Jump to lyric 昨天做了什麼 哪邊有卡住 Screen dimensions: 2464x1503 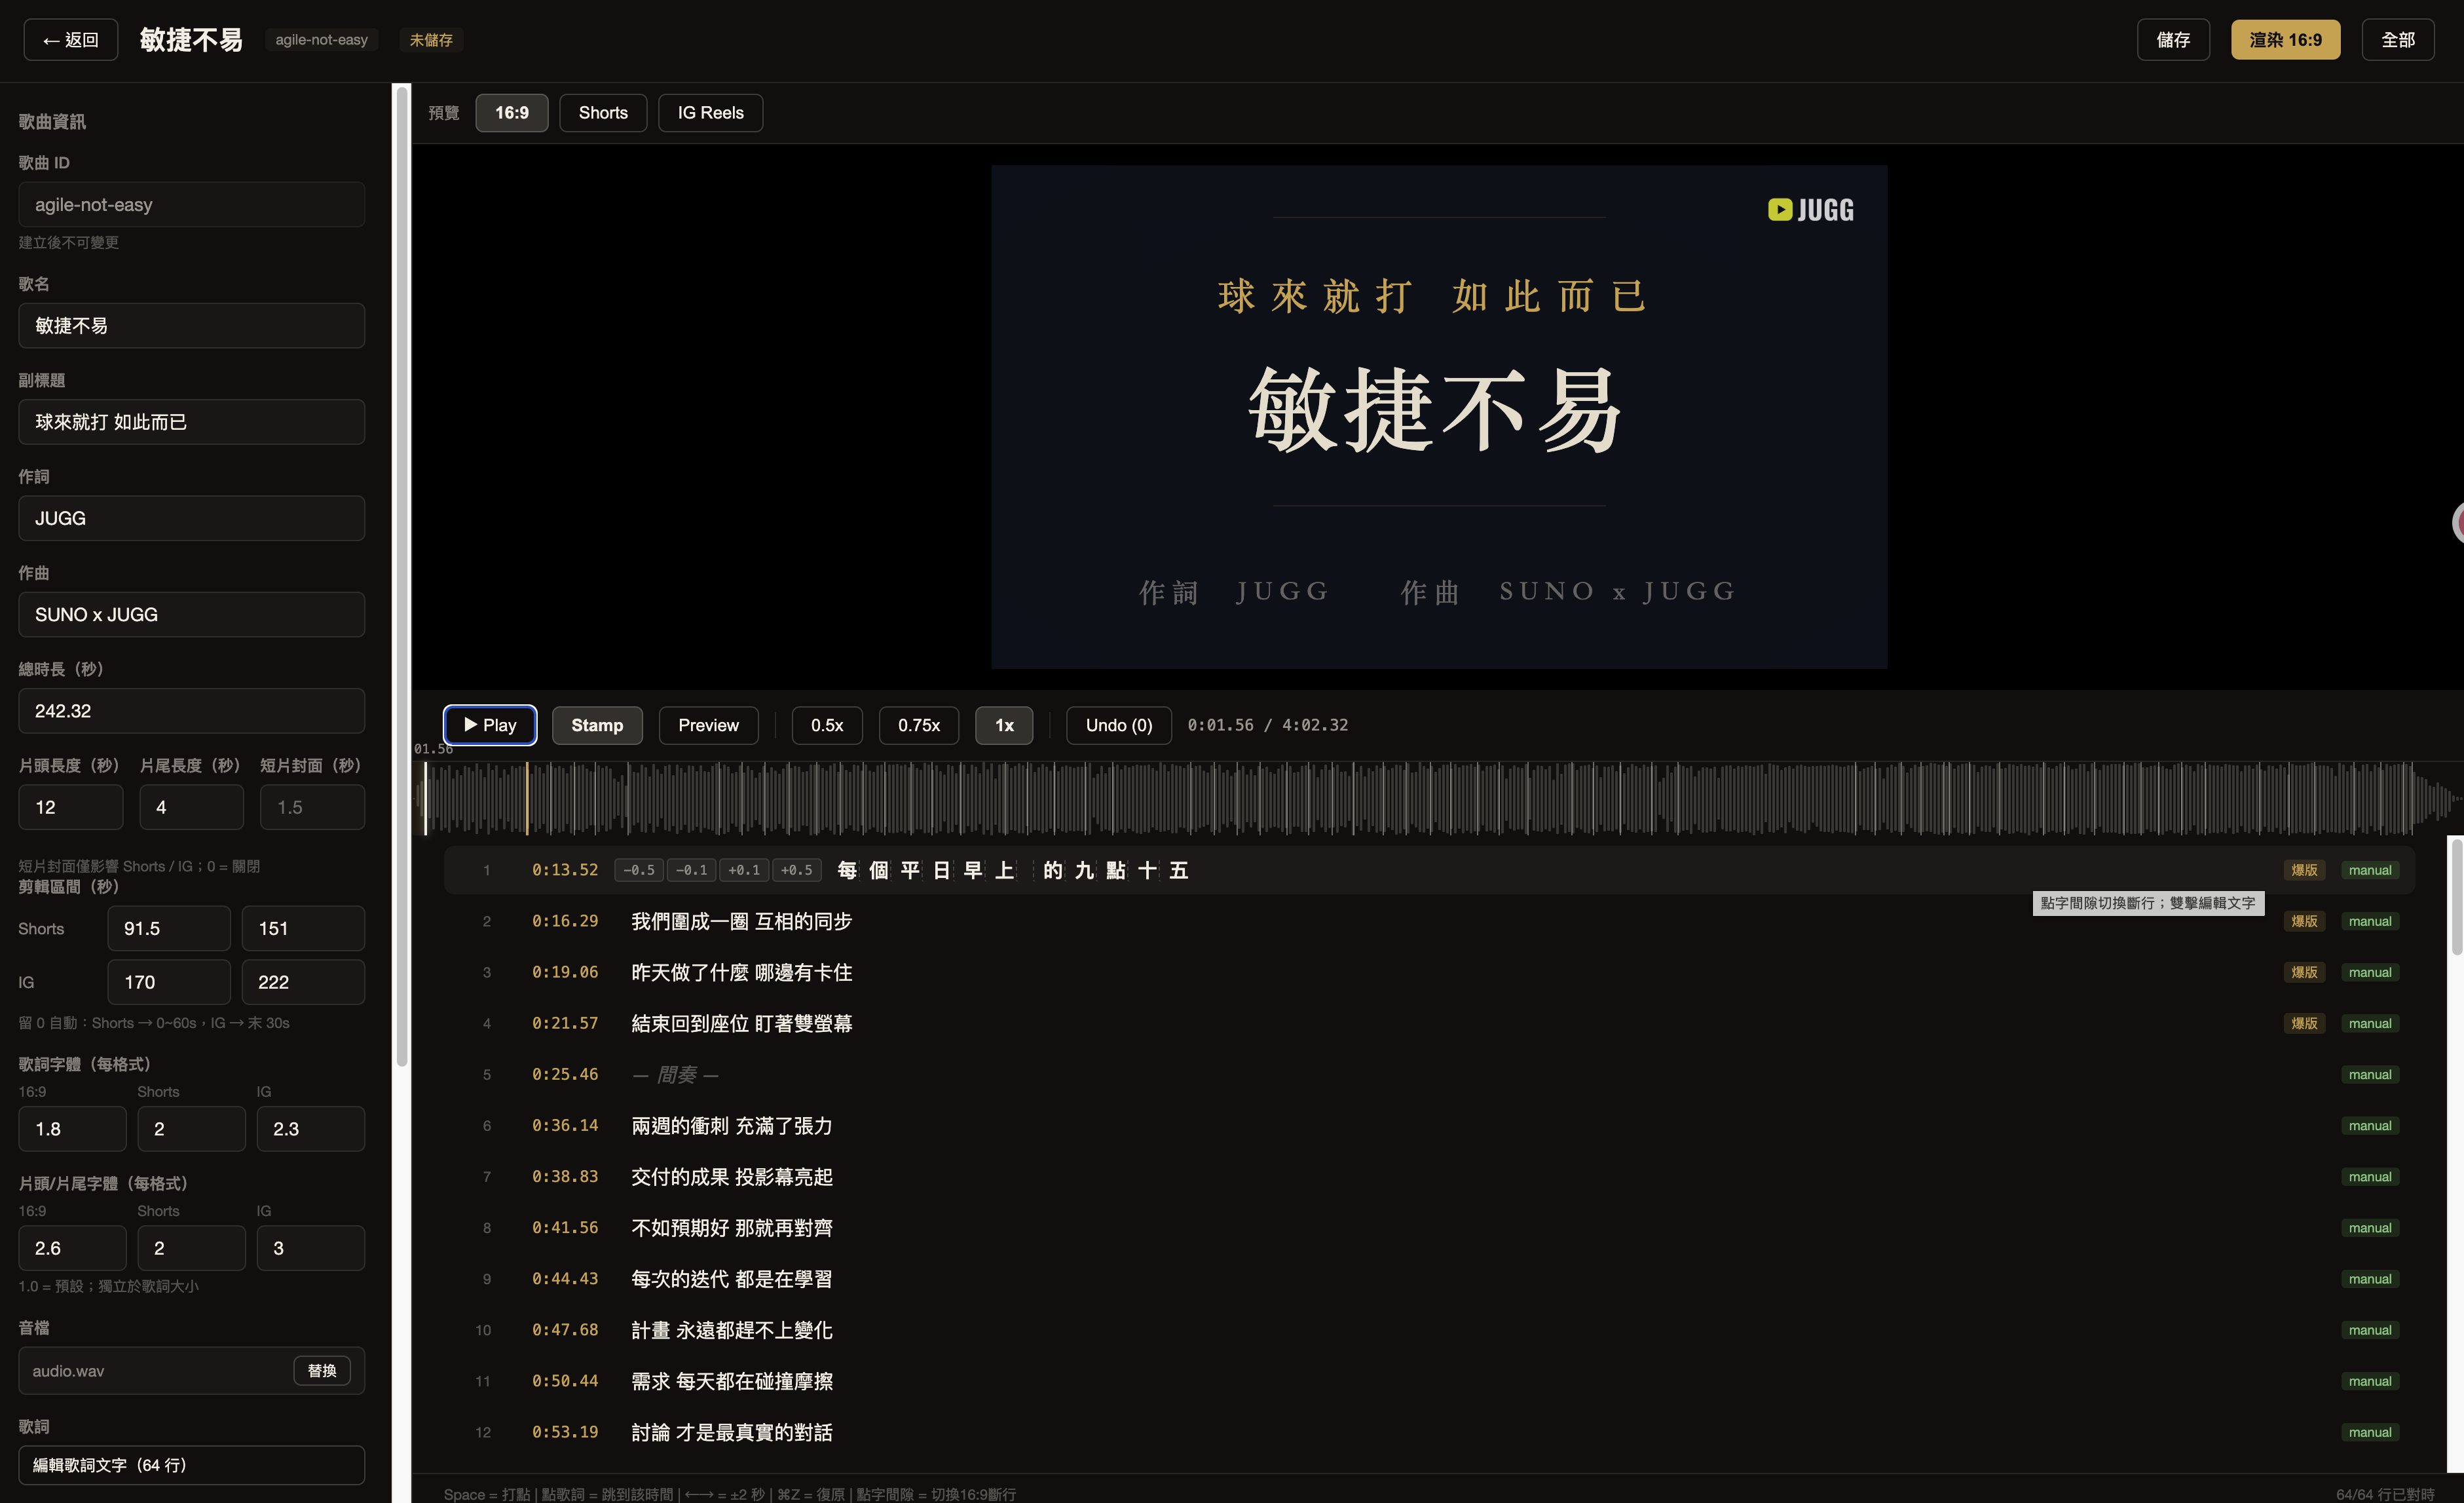point(741,972)
